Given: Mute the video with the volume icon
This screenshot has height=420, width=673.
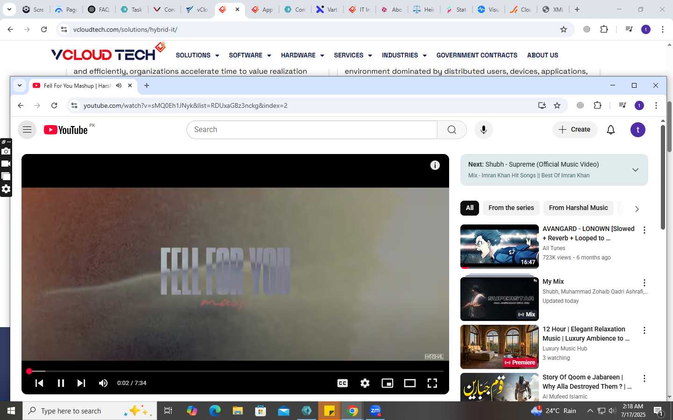Looking at the screenshot, I should [103, 383].
